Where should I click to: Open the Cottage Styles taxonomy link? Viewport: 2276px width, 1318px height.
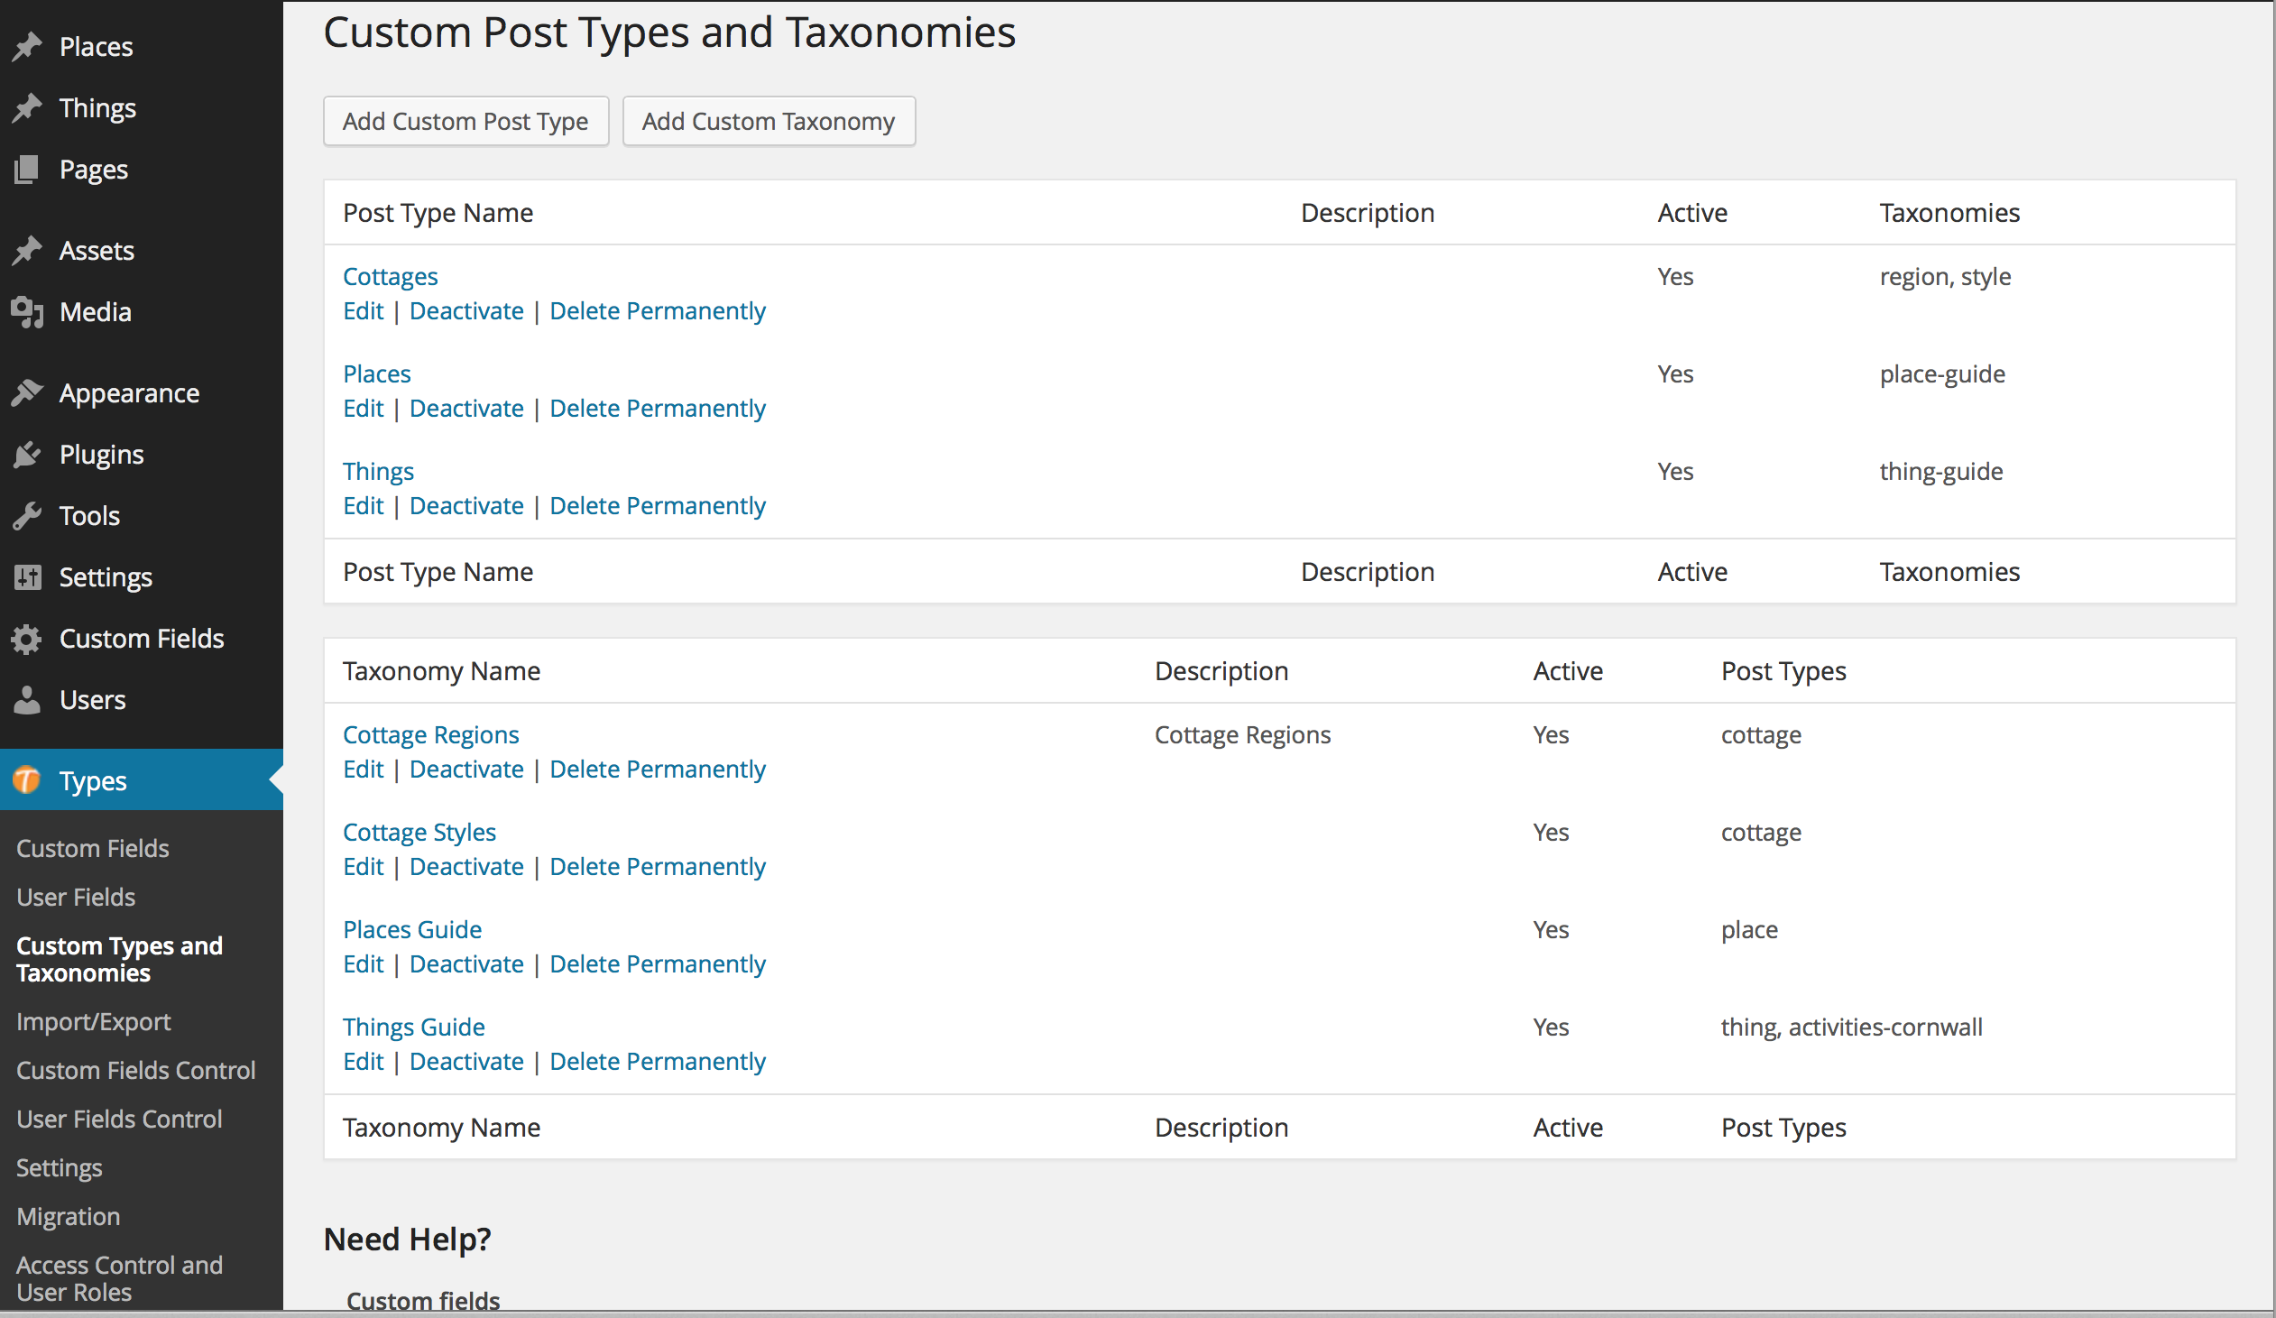point(419,833)
